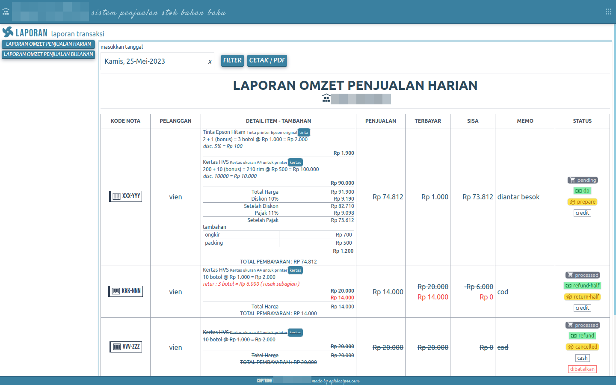Click the red dibatalkan label
This screenshot has width=616, height=385.
pos(582,369)
